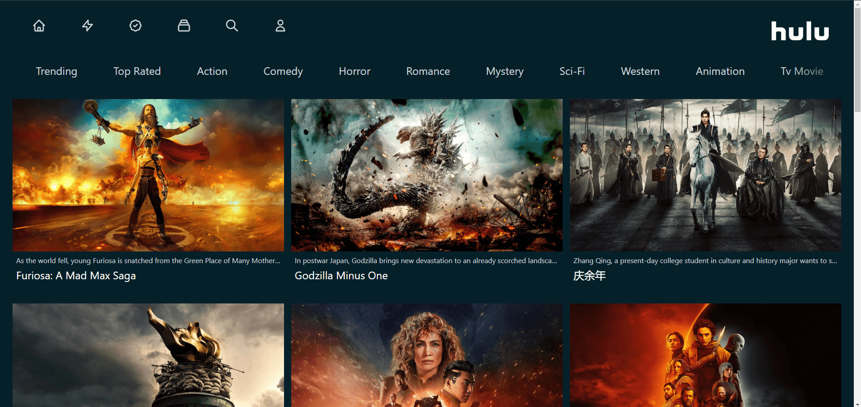
Task: Select the Trending genre tab
Action: [57, 71]
